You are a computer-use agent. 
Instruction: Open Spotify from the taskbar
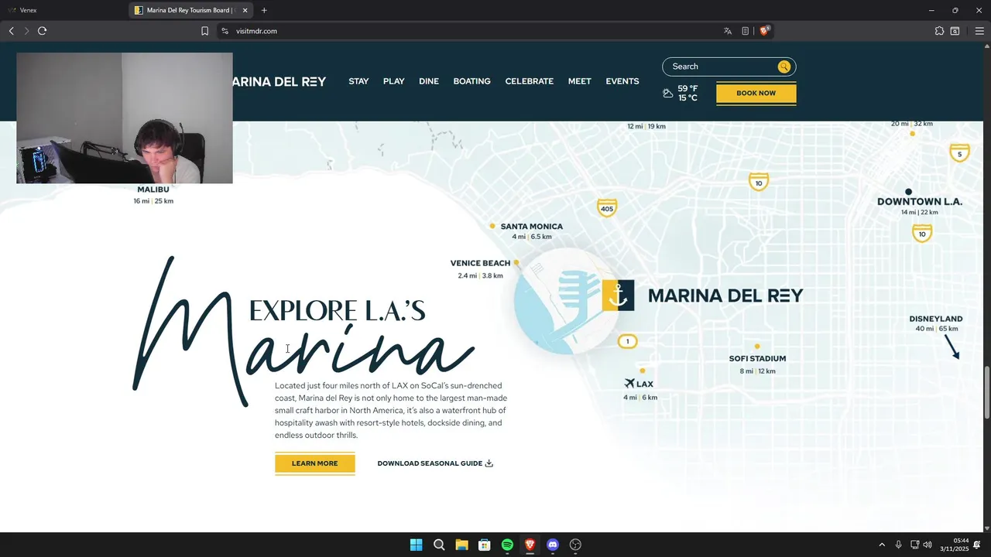tap(507, 545)
